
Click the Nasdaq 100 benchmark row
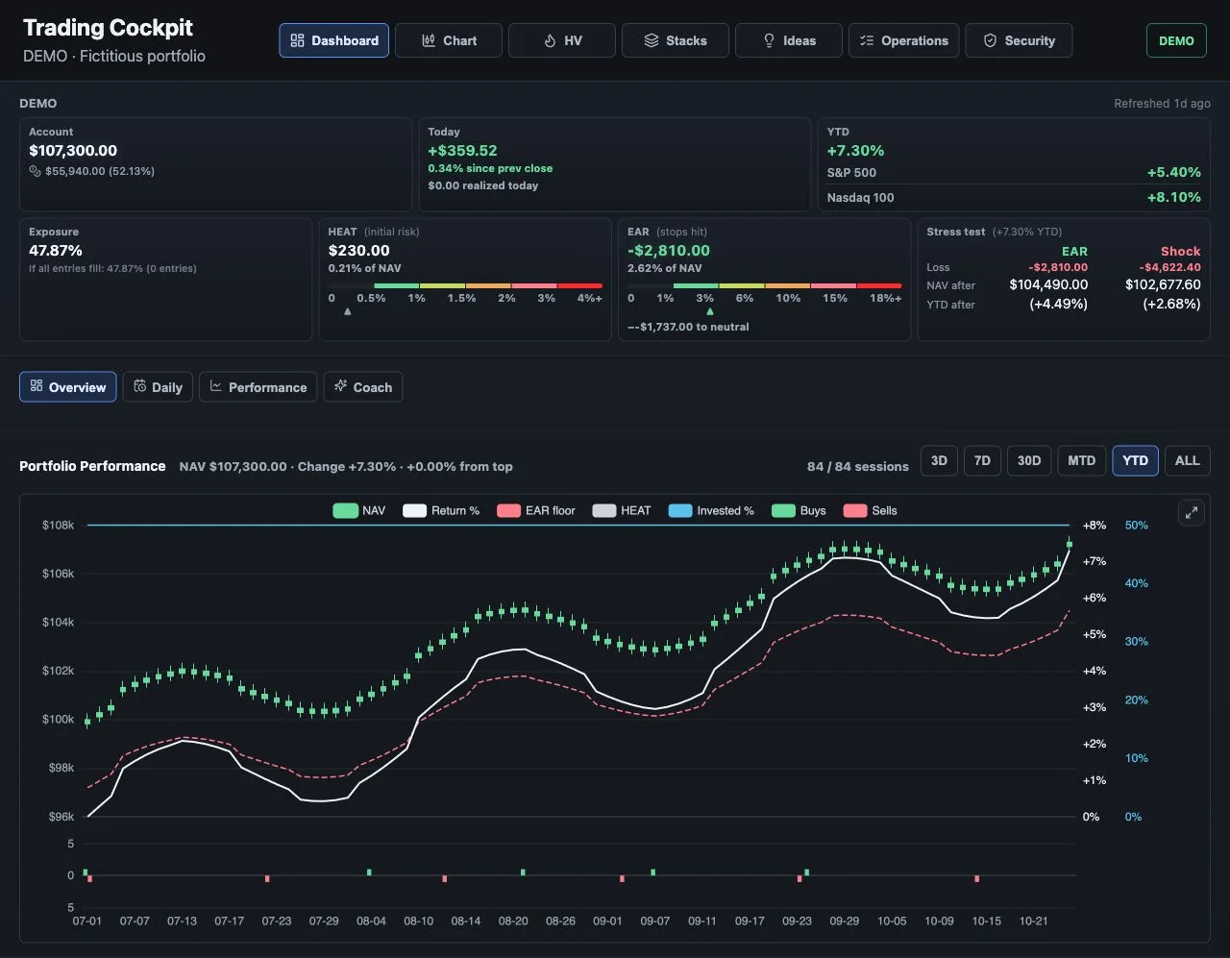coord(1014,197)
